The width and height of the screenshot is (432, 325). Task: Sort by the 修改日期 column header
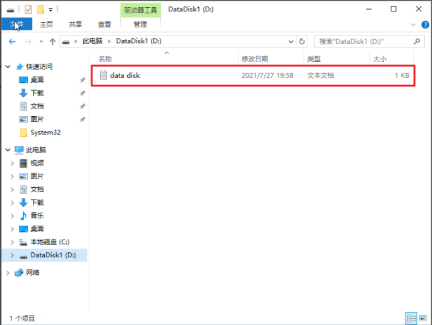255,59
